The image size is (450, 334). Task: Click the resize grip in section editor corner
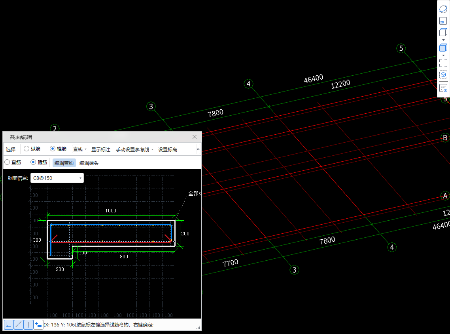[198, 327]
